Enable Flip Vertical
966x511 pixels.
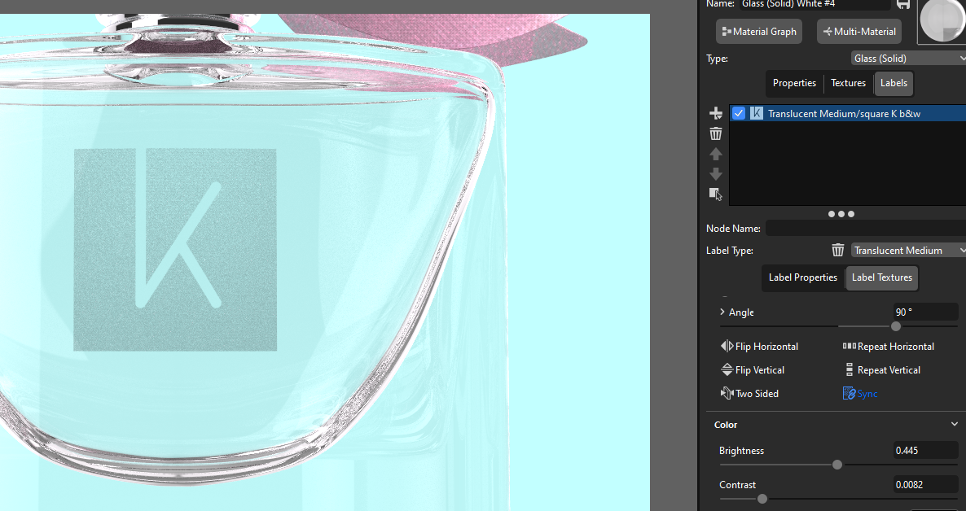(753, 369)
